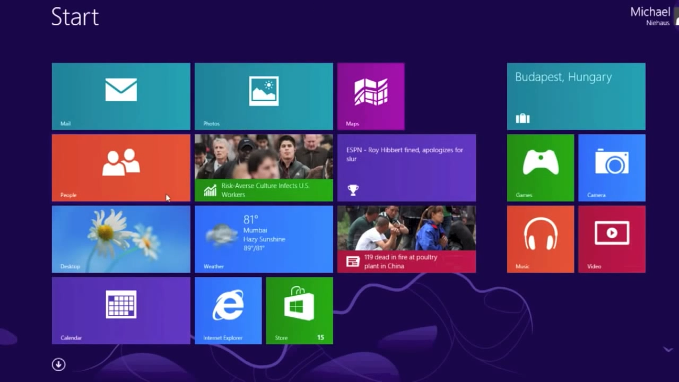Open the Games tile

(541, 168)
